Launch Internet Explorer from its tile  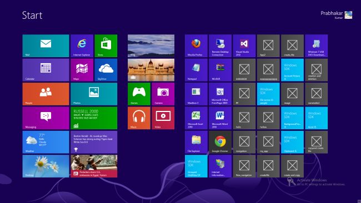82,45
